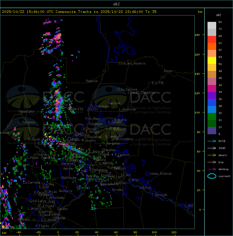Click the 'Tulumaya' map label
The width and height of the screenshot is (233, 236).
[x=95, y=124]
